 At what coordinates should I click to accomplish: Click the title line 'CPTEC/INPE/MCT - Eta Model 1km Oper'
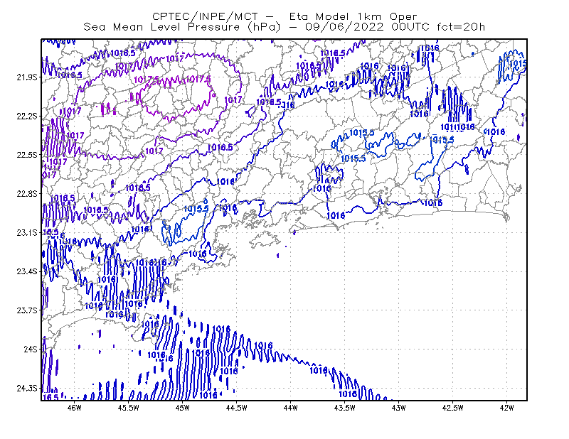(x=284, y=16)
